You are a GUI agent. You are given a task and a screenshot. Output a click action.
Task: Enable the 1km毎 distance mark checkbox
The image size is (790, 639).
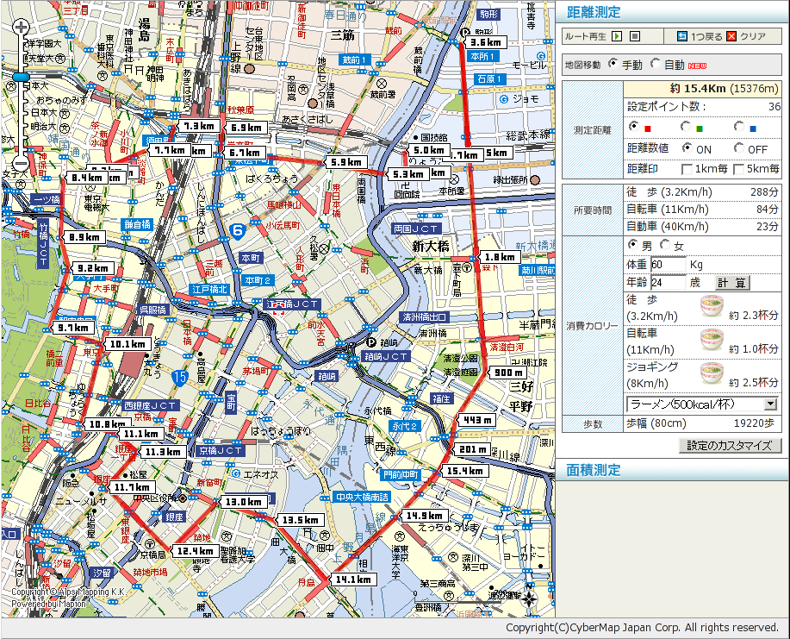point(687,170)
